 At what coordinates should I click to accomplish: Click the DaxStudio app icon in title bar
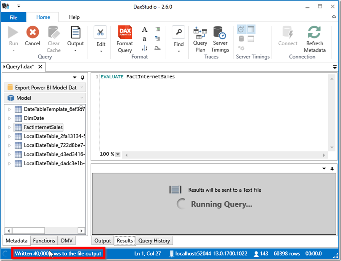point(6,6)
